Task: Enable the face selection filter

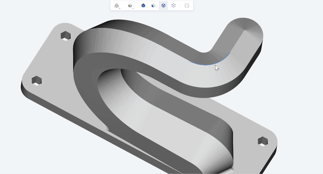Action: pyautogui.click(x=153, y=6)
